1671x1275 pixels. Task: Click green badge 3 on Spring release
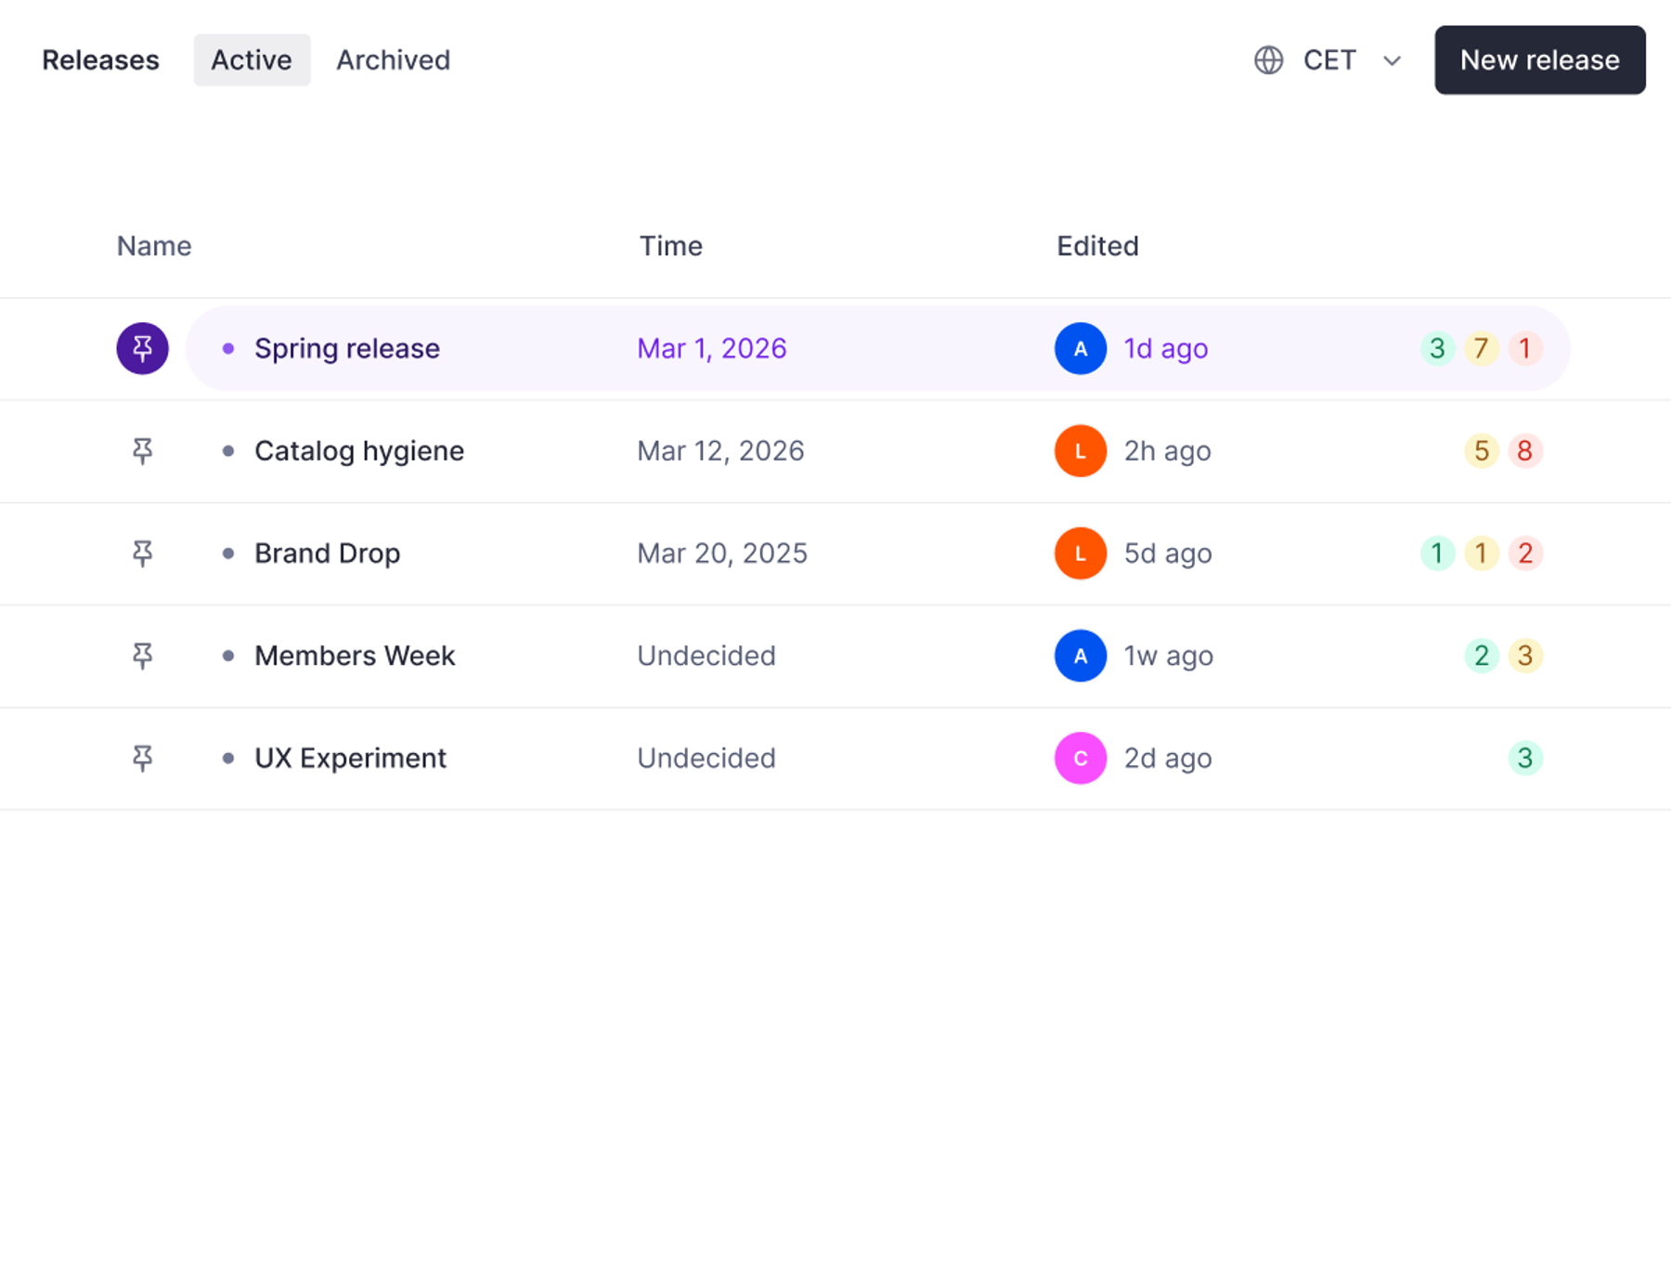[x=1437, y=348]
